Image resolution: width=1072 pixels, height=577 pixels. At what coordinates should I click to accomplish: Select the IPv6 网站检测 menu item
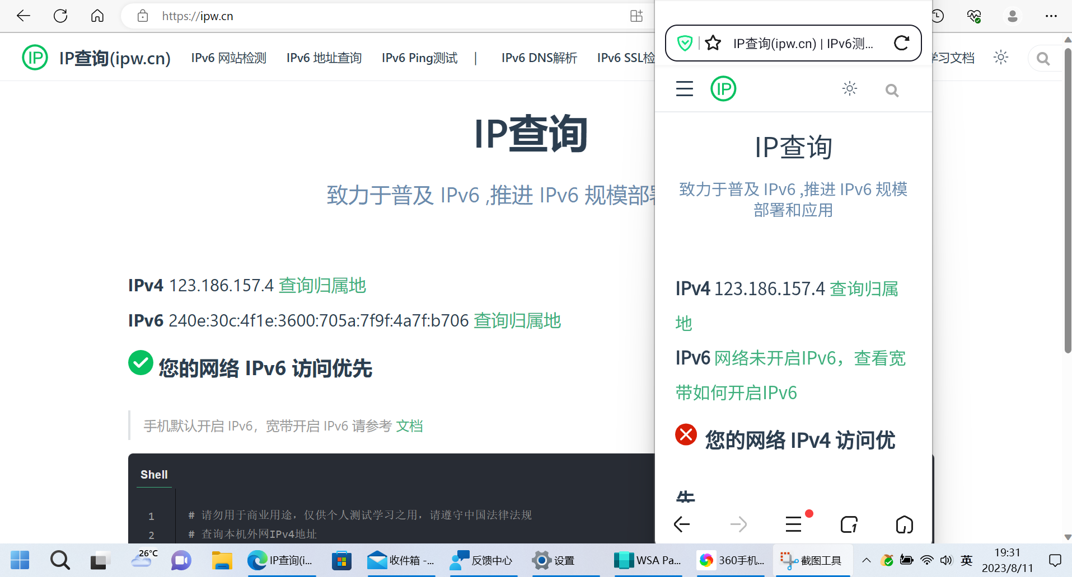pyautogui.click(x=228, y=58)
